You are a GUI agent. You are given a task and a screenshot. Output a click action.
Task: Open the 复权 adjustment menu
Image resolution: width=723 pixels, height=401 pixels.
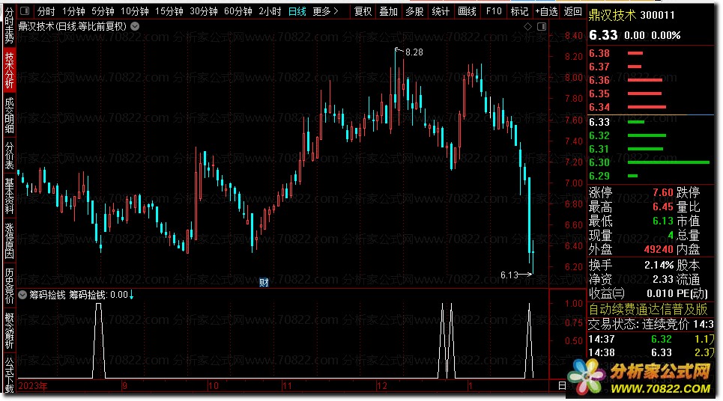click(x=363, y=11)
